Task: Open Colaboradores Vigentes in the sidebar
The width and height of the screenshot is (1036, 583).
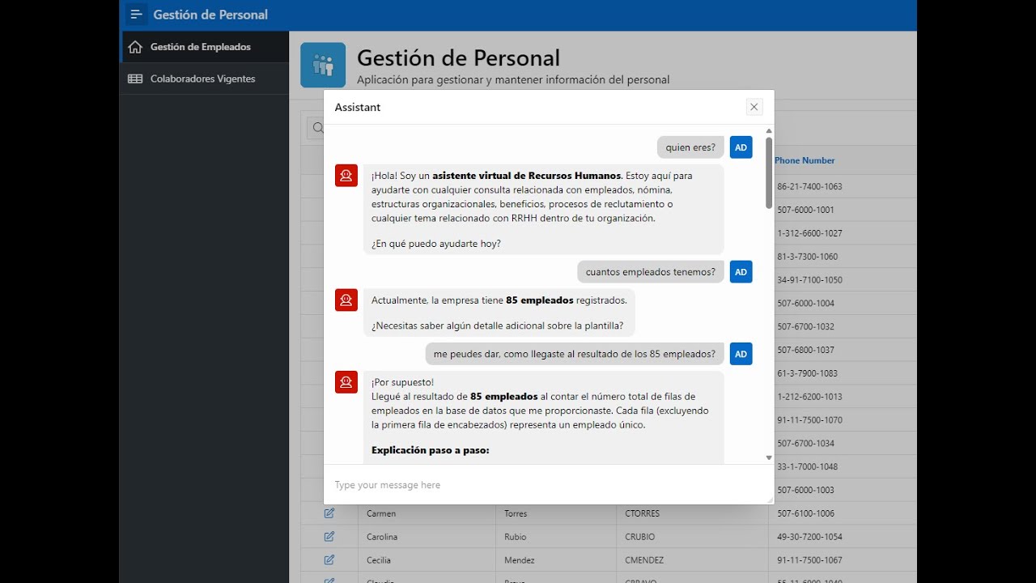Action: (x=205, y=79)
